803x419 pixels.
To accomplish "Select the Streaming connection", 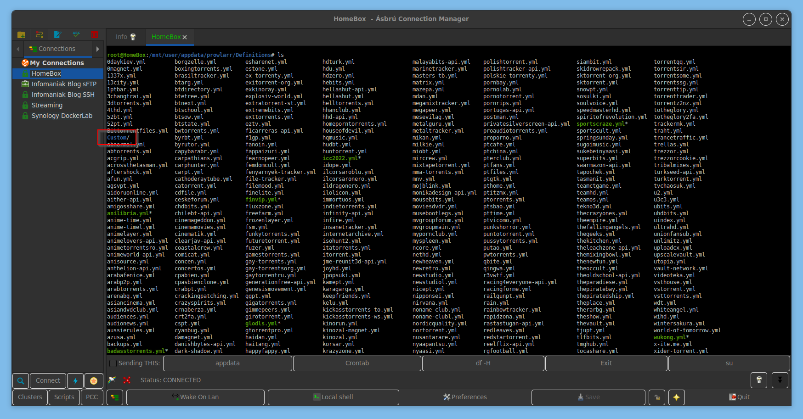I will (58, 105).
